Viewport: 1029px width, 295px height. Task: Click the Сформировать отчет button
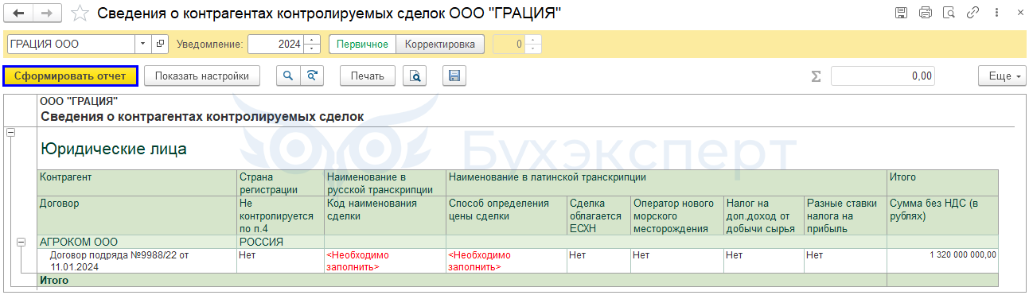71,76
